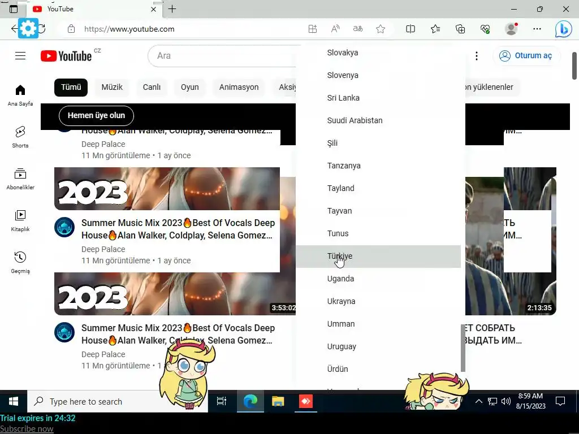Viewport: 579px width, 434px height.
Task: Open Abonelikler in the sidebar
Action: (x=20, y=179)
